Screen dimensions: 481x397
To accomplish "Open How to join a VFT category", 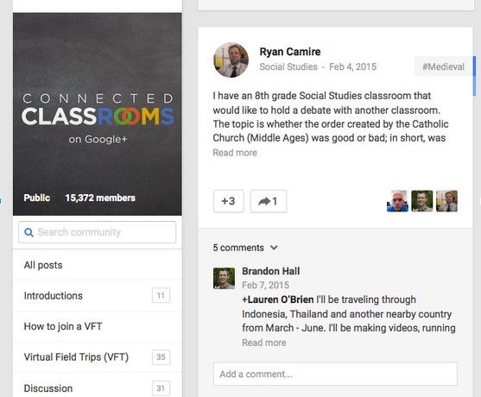I will (98, 326).
